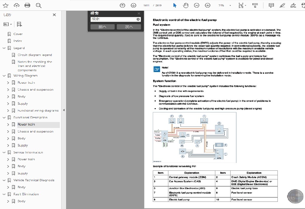
Task: Click the floating round assistant button
Action: 295,196
